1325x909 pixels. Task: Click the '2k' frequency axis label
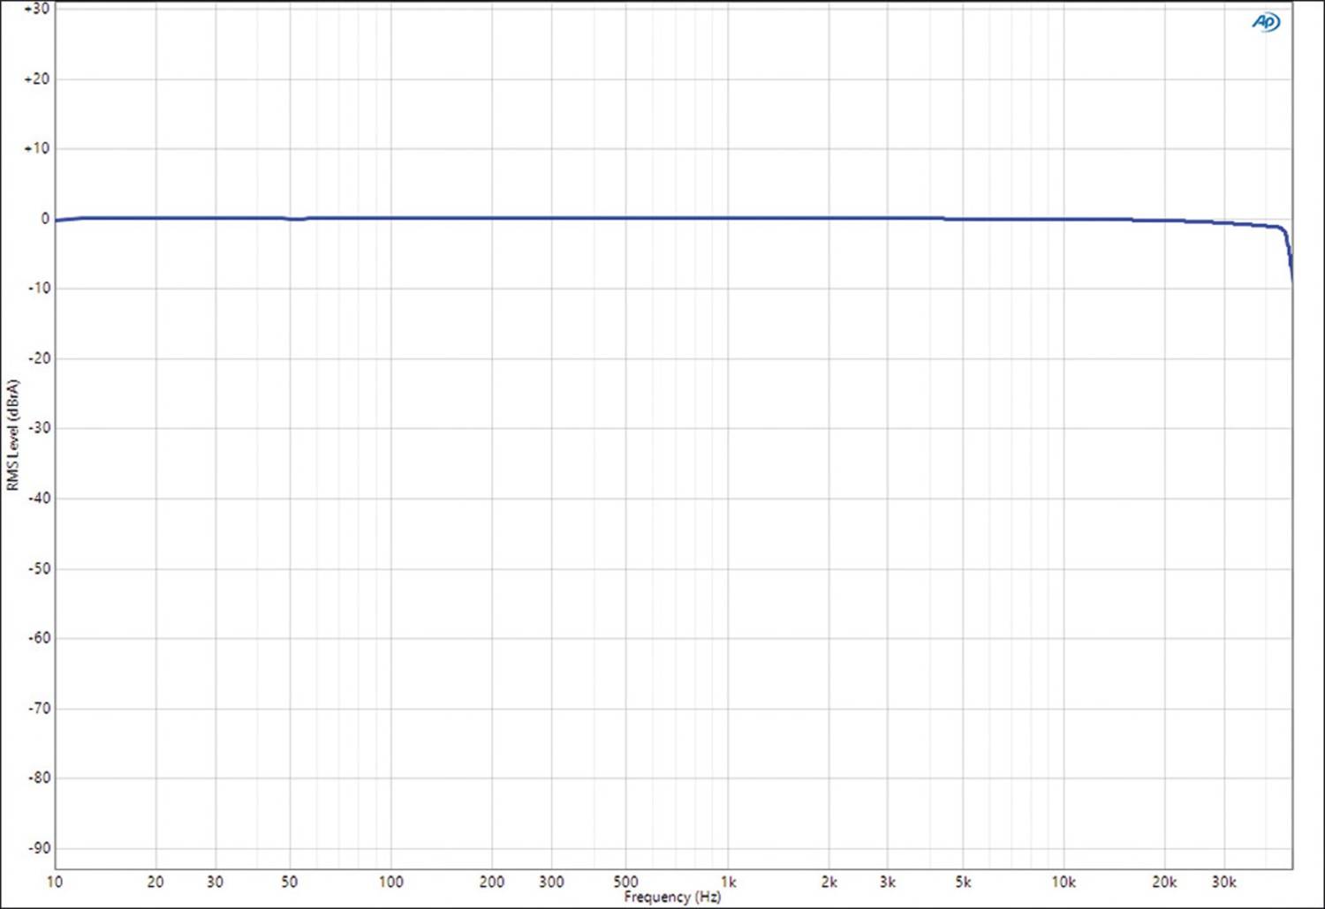coord(829,882)
